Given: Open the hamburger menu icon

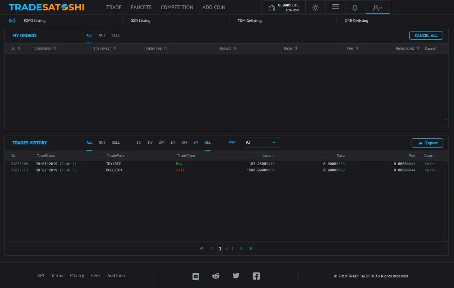Looking at the screenshot, I should (x=336, y=7).
